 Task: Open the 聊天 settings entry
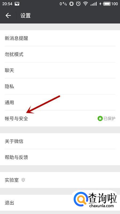pyautogui.click(x=60, y=70)
